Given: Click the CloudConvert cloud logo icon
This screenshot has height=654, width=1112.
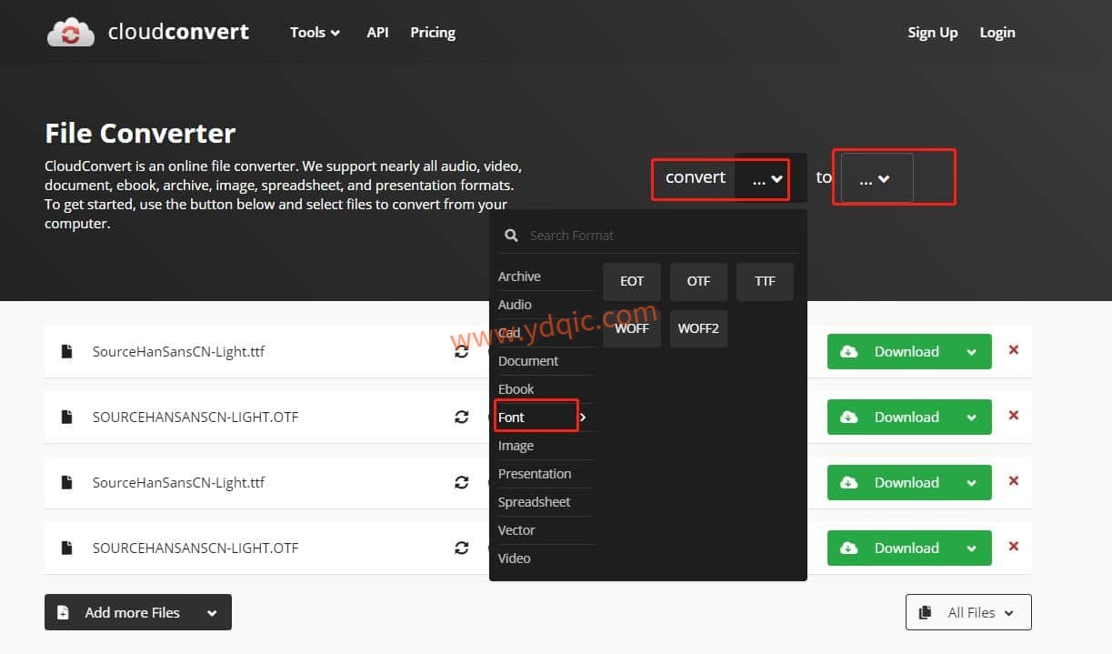Looking at the screenshot, I should 71,32.
